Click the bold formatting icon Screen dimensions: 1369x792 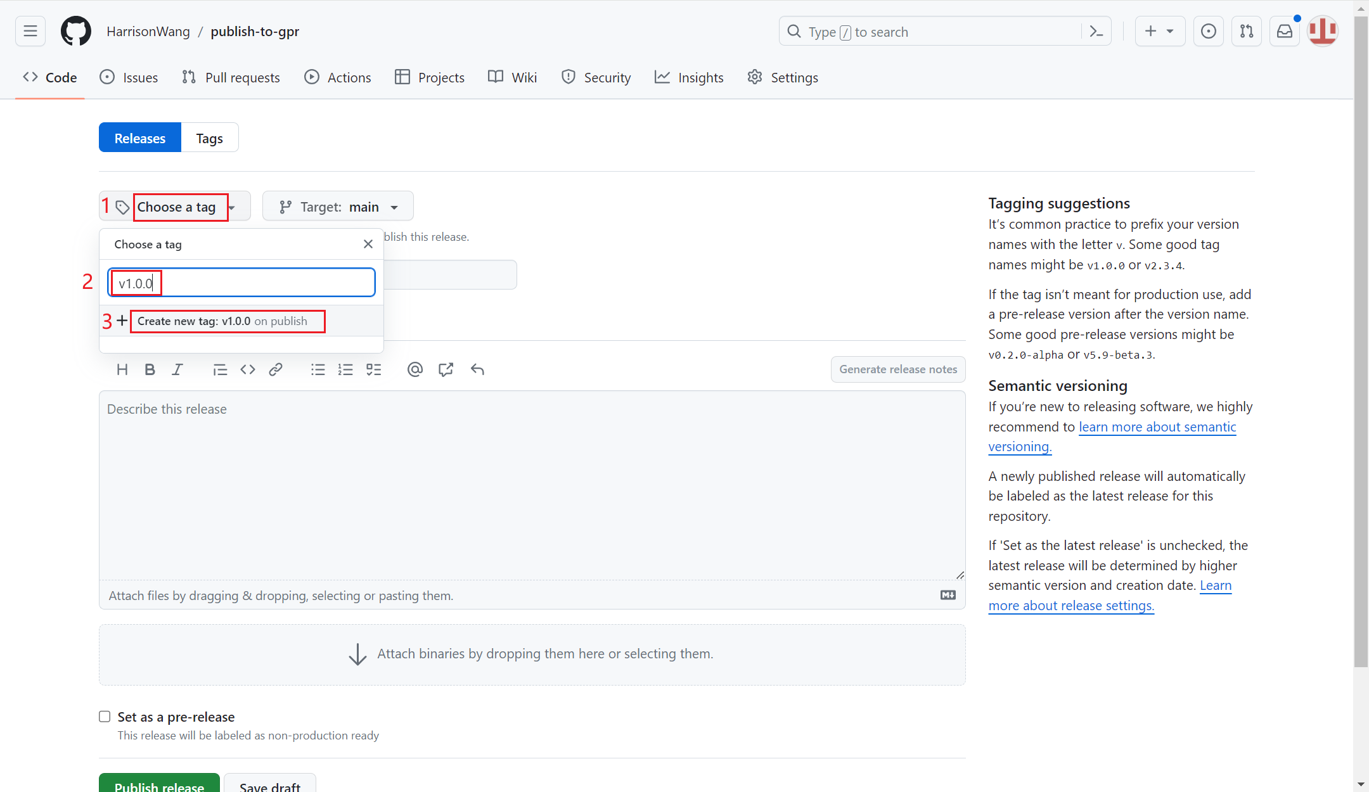coord(150,369)
